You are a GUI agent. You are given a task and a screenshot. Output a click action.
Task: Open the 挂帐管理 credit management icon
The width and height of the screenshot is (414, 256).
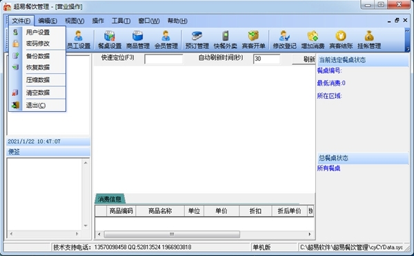point(369,40)
